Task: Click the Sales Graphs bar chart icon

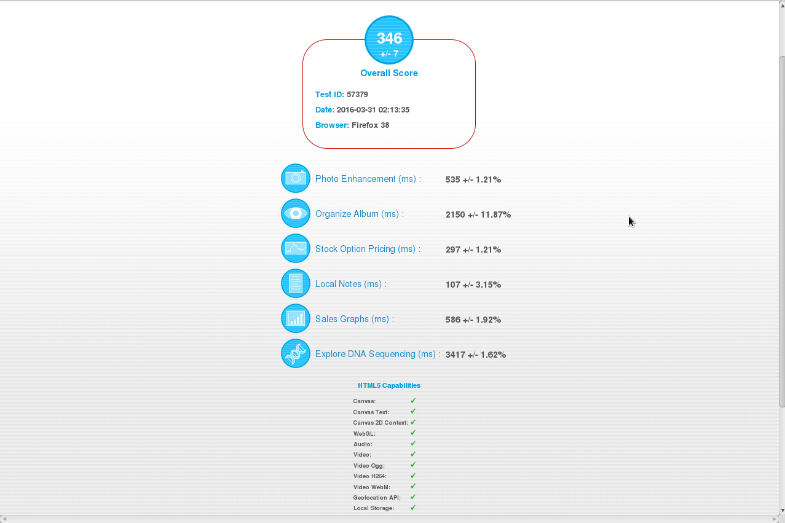Action: tap(296, 318)
